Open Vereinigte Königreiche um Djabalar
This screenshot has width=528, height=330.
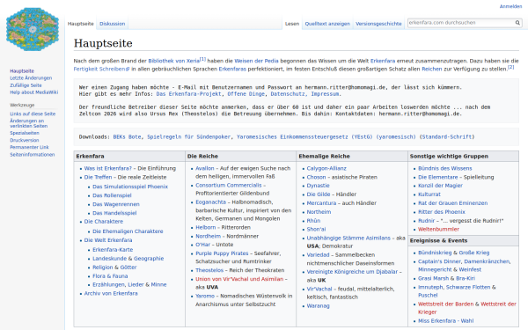[x=352, y=272]
